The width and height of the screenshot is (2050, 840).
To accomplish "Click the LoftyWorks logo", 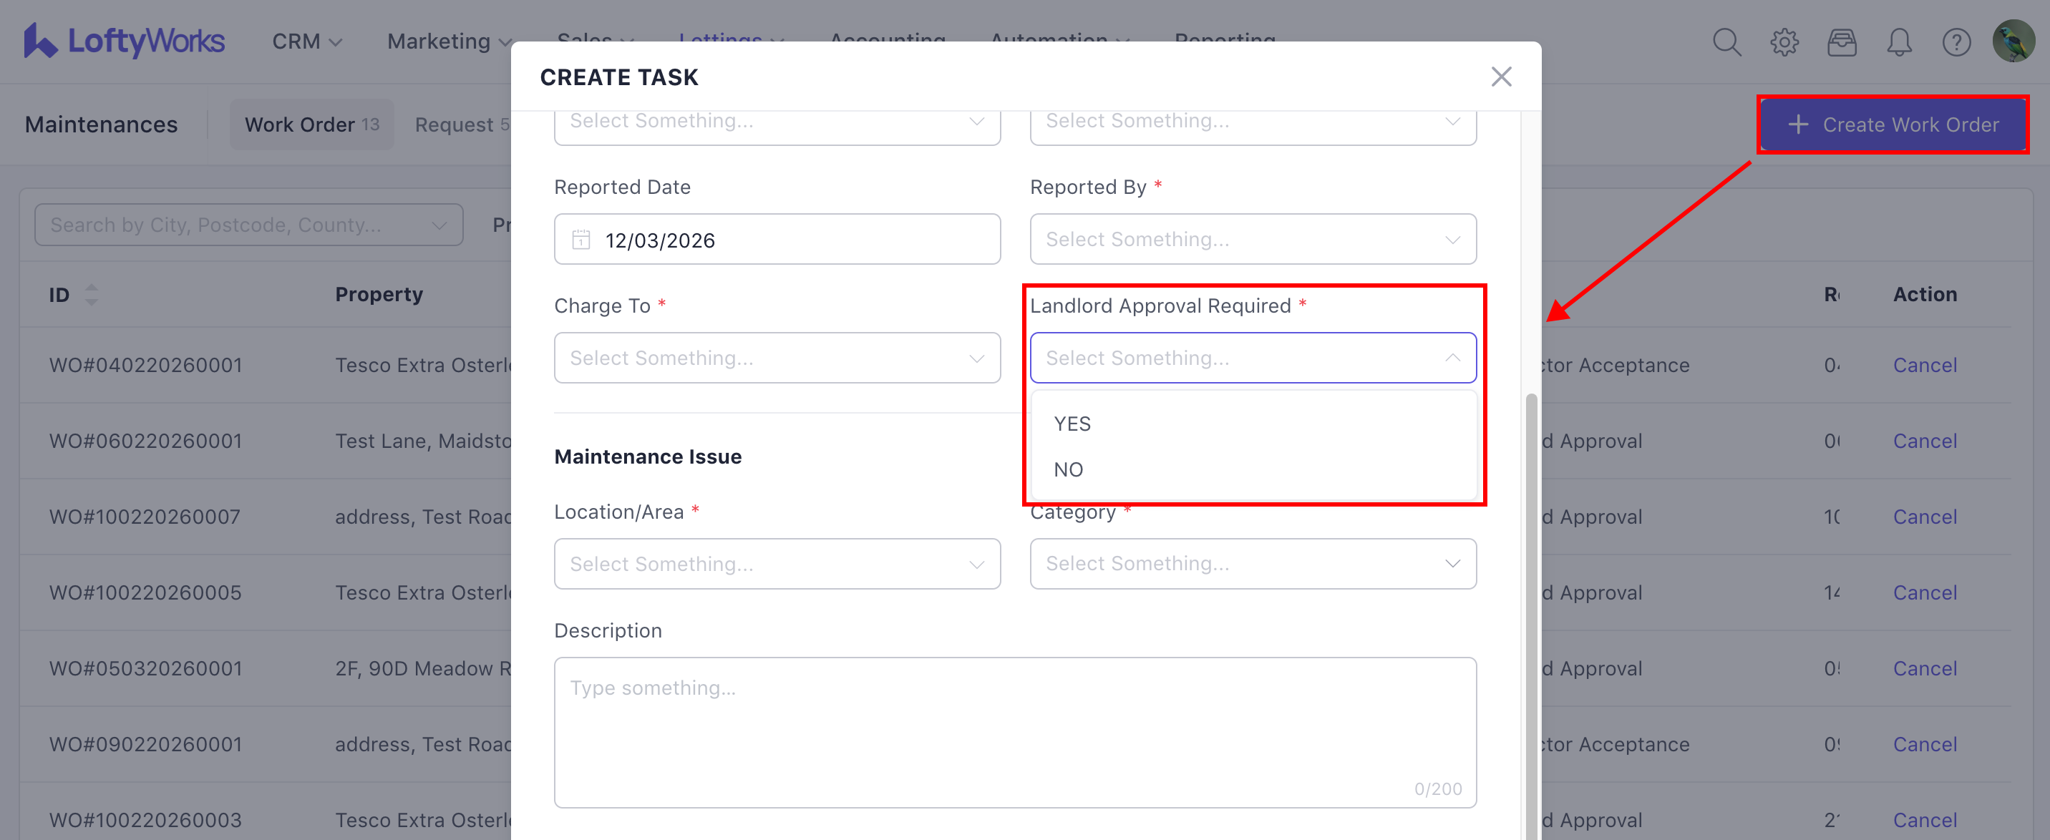I will tap(124, 41).
